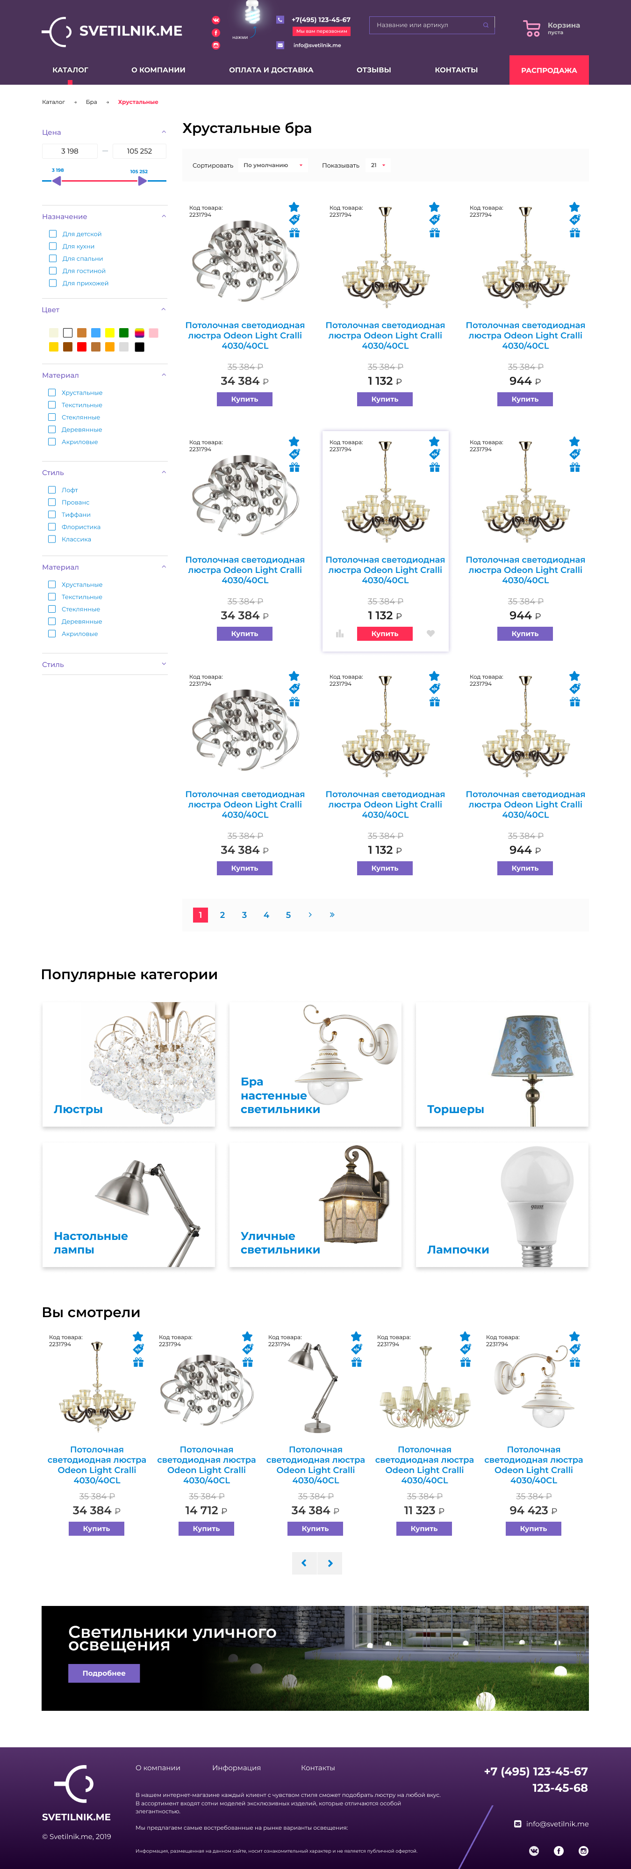Enable 'Лофт' style checkbox
This screenshot has height=1869, width=631.
click(x=63, y=490)
